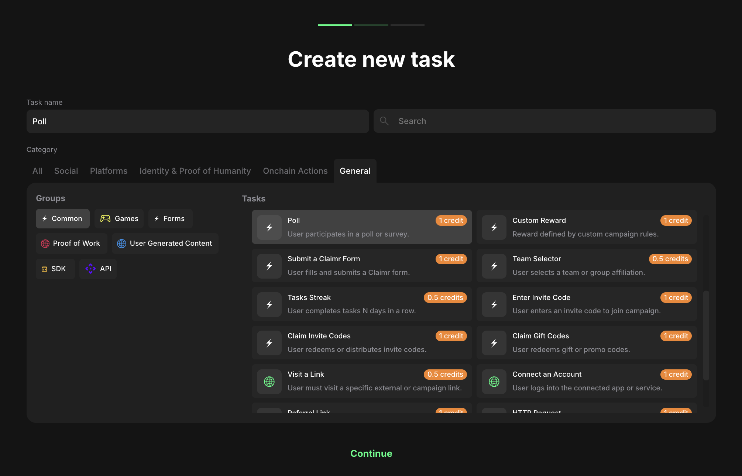Click the globe icon on Visit a Link

269,382
